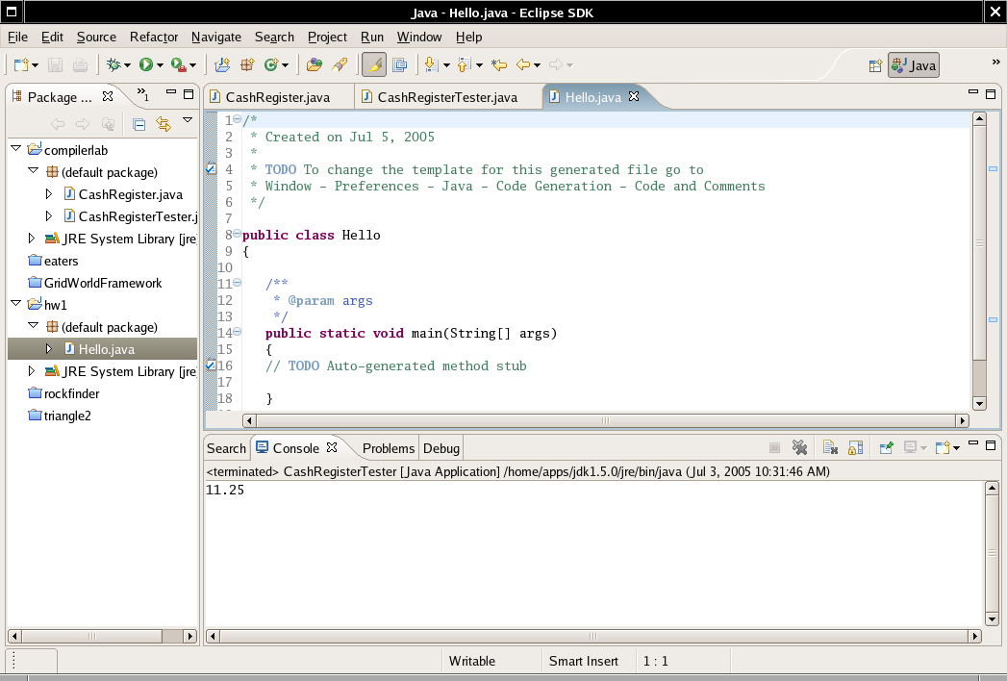Click the New Java Class icon

click(272, 64)
